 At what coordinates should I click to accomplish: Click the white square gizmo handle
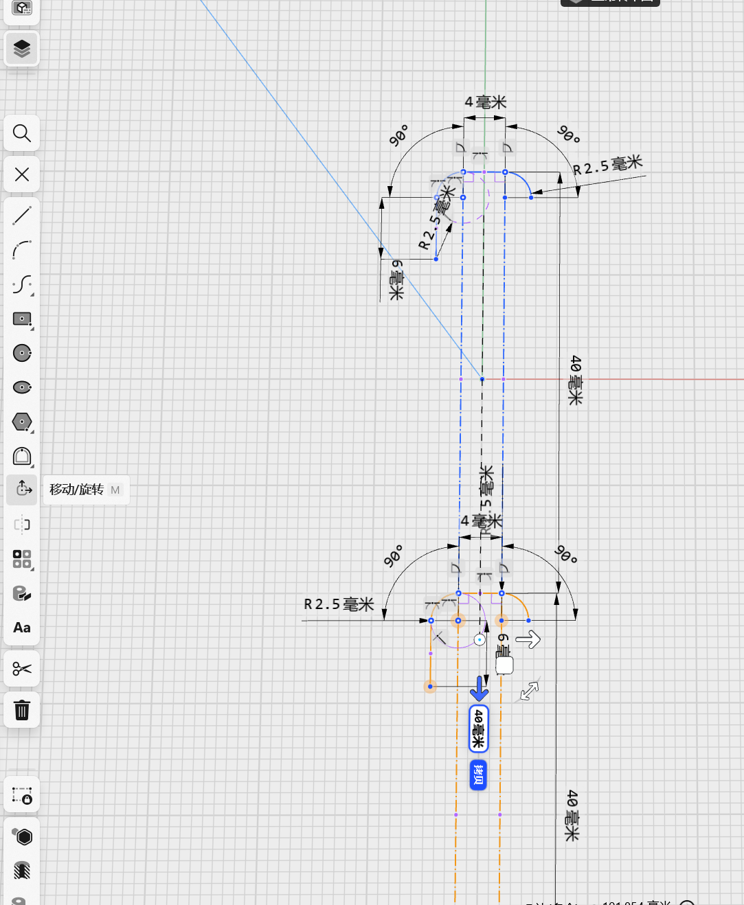(504, 665)
